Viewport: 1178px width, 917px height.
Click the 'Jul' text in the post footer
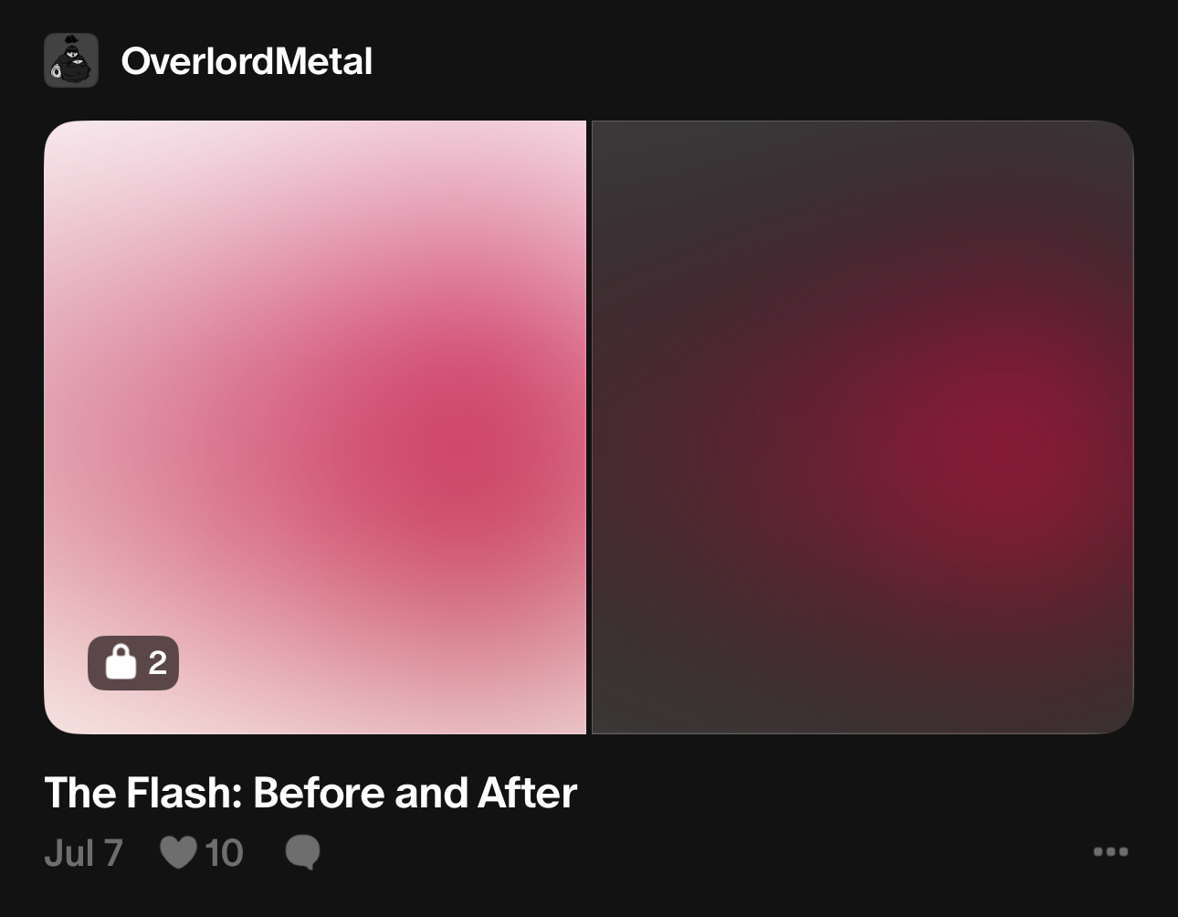click(x=68, y=853)
